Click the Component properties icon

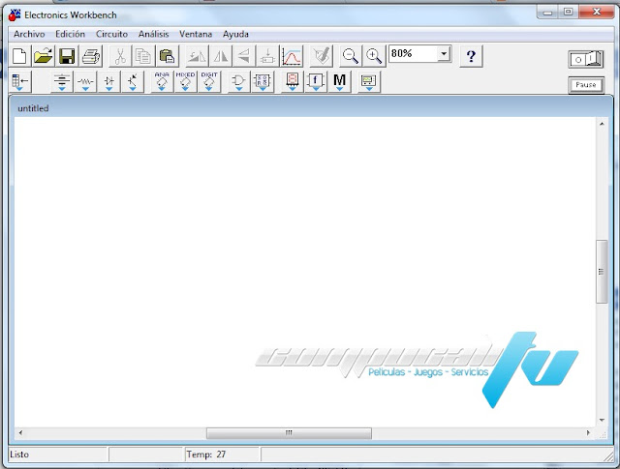point(321,56)
